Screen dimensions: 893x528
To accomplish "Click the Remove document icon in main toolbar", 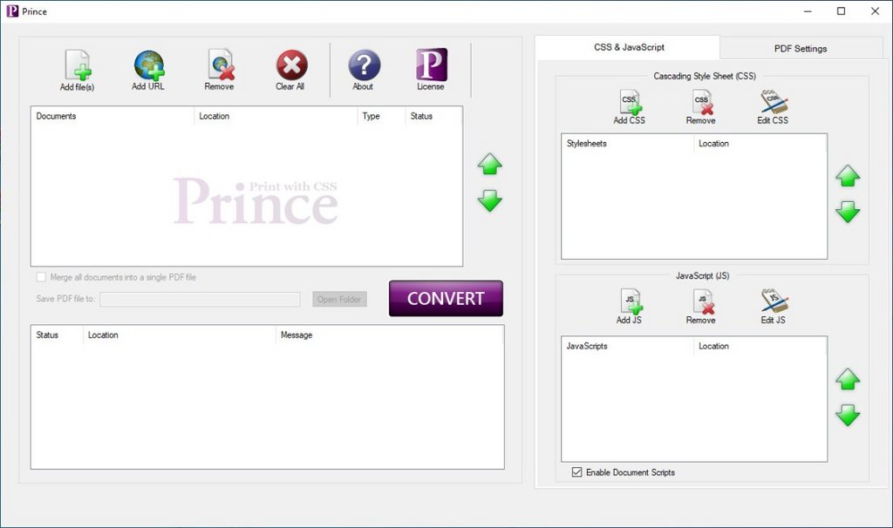I will pyautogui.click(x=221, y=64).
